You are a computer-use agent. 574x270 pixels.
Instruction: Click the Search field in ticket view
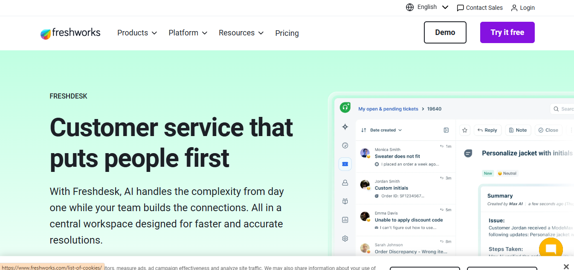click(563, 109)
